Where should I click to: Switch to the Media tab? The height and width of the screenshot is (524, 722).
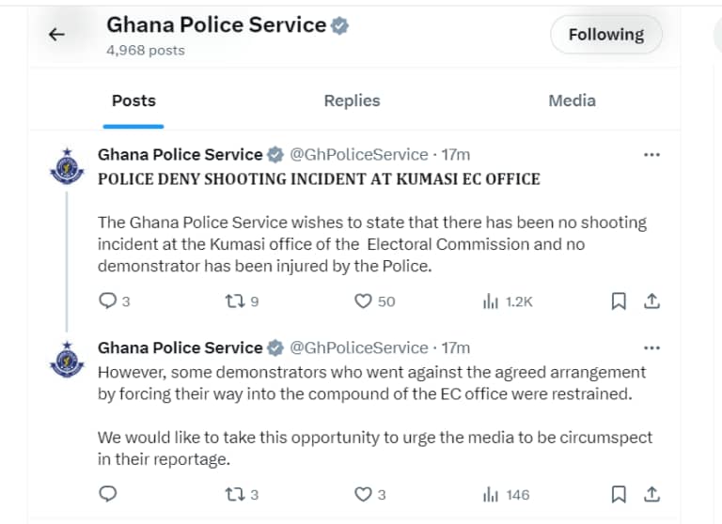click(x=572, y=100)
